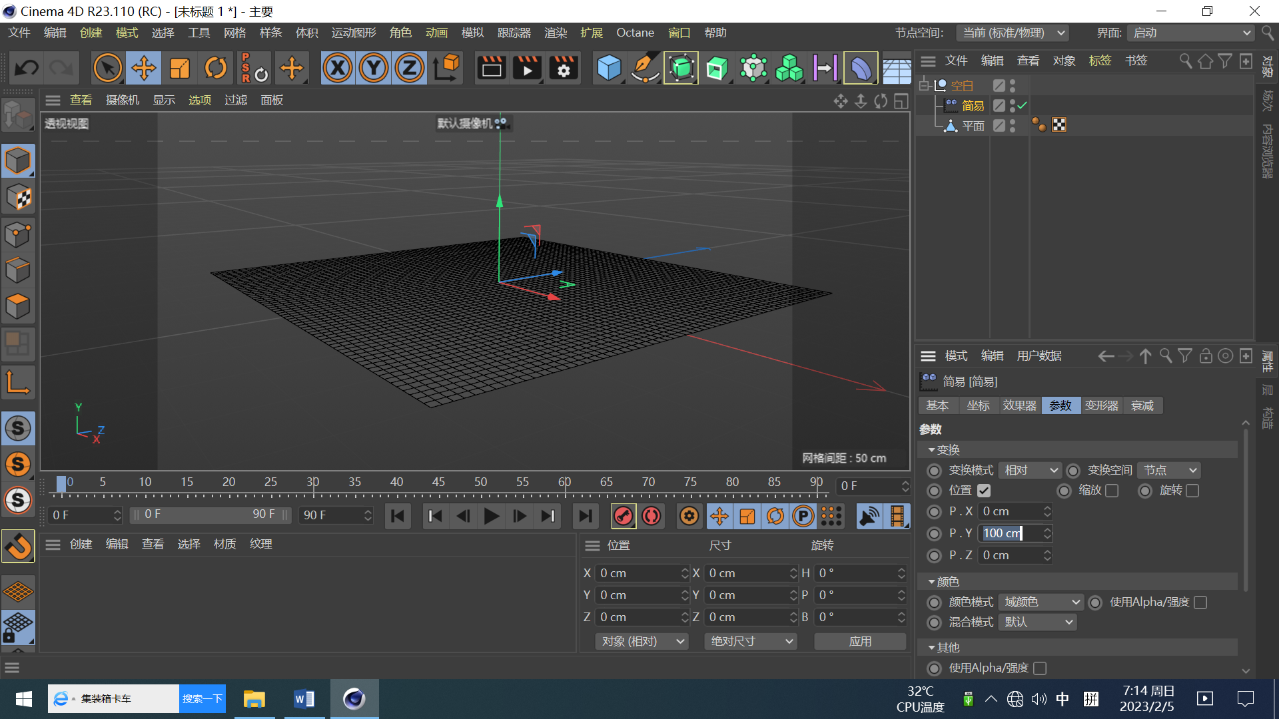Click the Undo arrow

(27, 68)
